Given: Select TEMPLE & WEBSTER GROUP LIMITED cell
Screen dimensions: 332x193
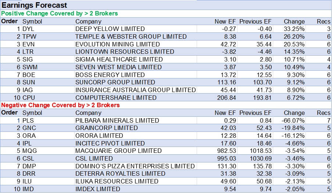Looking at the screenshot, I should 131,36.
